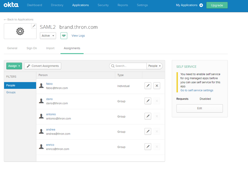Viewport: 248px width, 170px height.
Task: Open enrico's user profile link
Action: click(50, 145)
